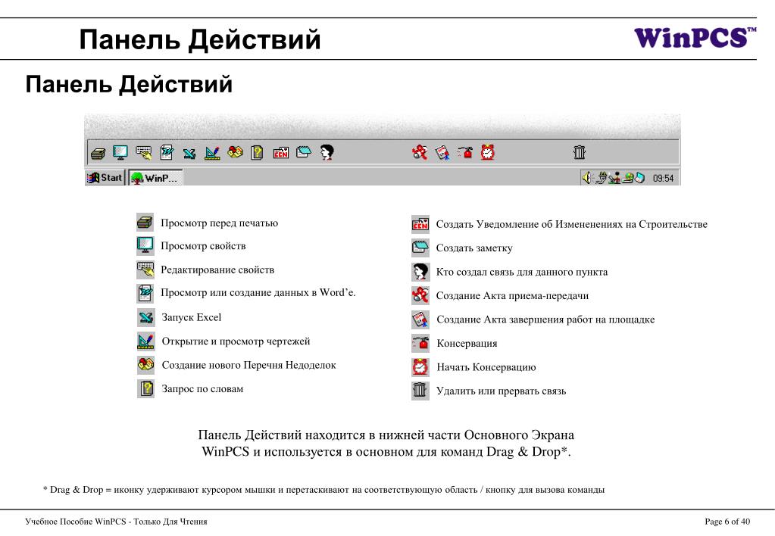
Task: Click the globe network icon in the system tray
Action: 628,178
